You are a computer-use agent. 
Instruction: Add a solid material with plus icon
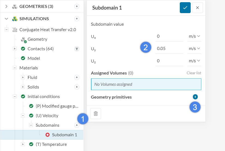pos(77,87)
